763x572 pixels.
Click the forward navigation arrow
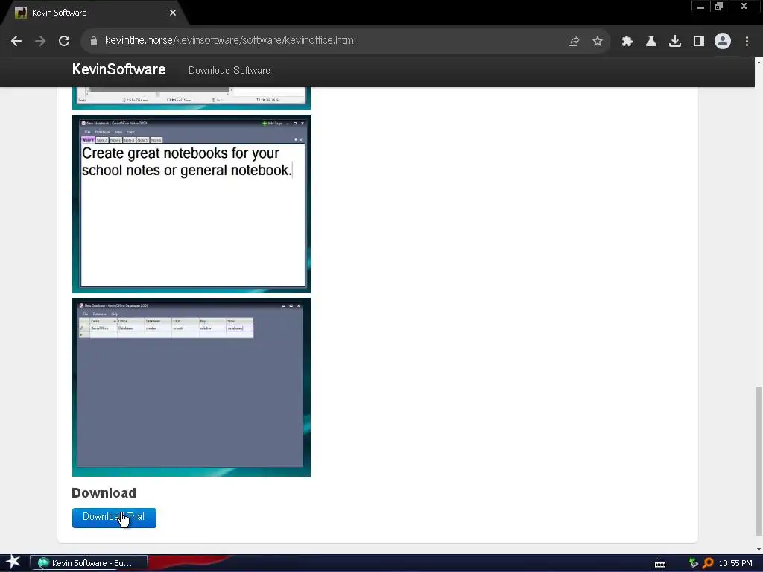click(x=40, y=41)
